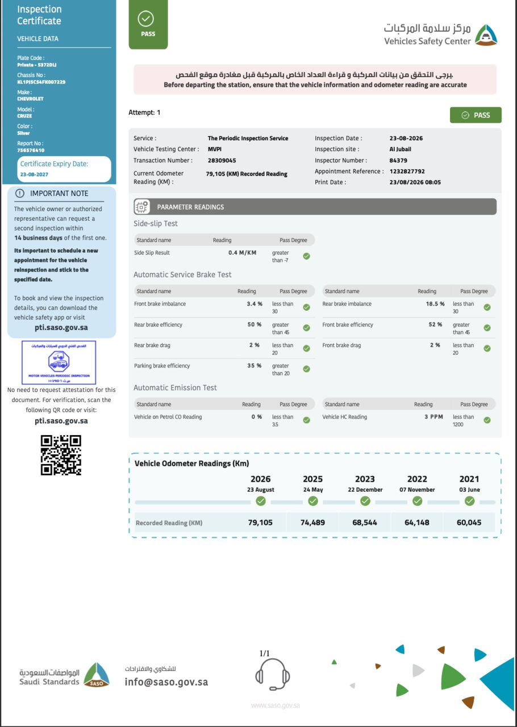The width and height of the screenshot is (517, 727).
Task: Click the headset support icon in footer
Action: click(273, 674)
